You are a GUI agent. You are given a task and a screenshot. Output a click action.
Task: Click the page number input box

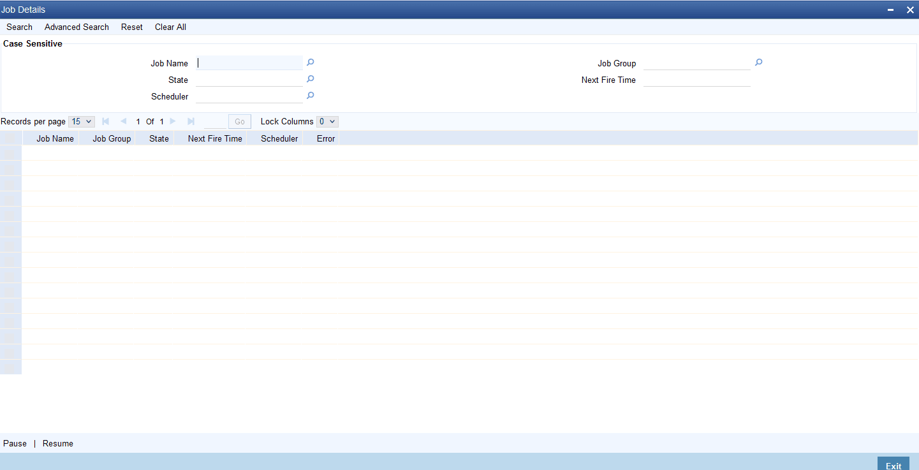pyautogui.click(x=215, y=121)
